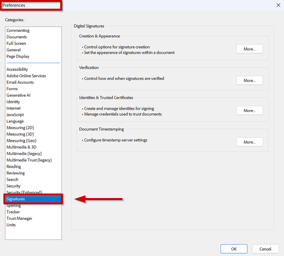Go to Email Accounts category

20,82
